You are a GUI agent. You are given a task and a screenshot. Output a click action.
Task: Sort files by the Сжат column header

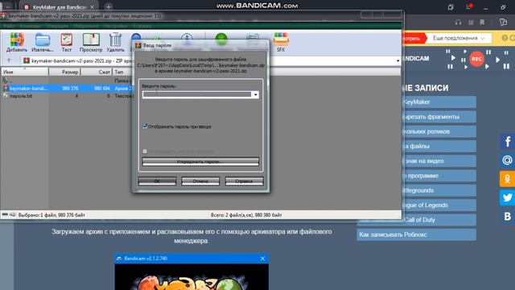click(x=97, y=72)
